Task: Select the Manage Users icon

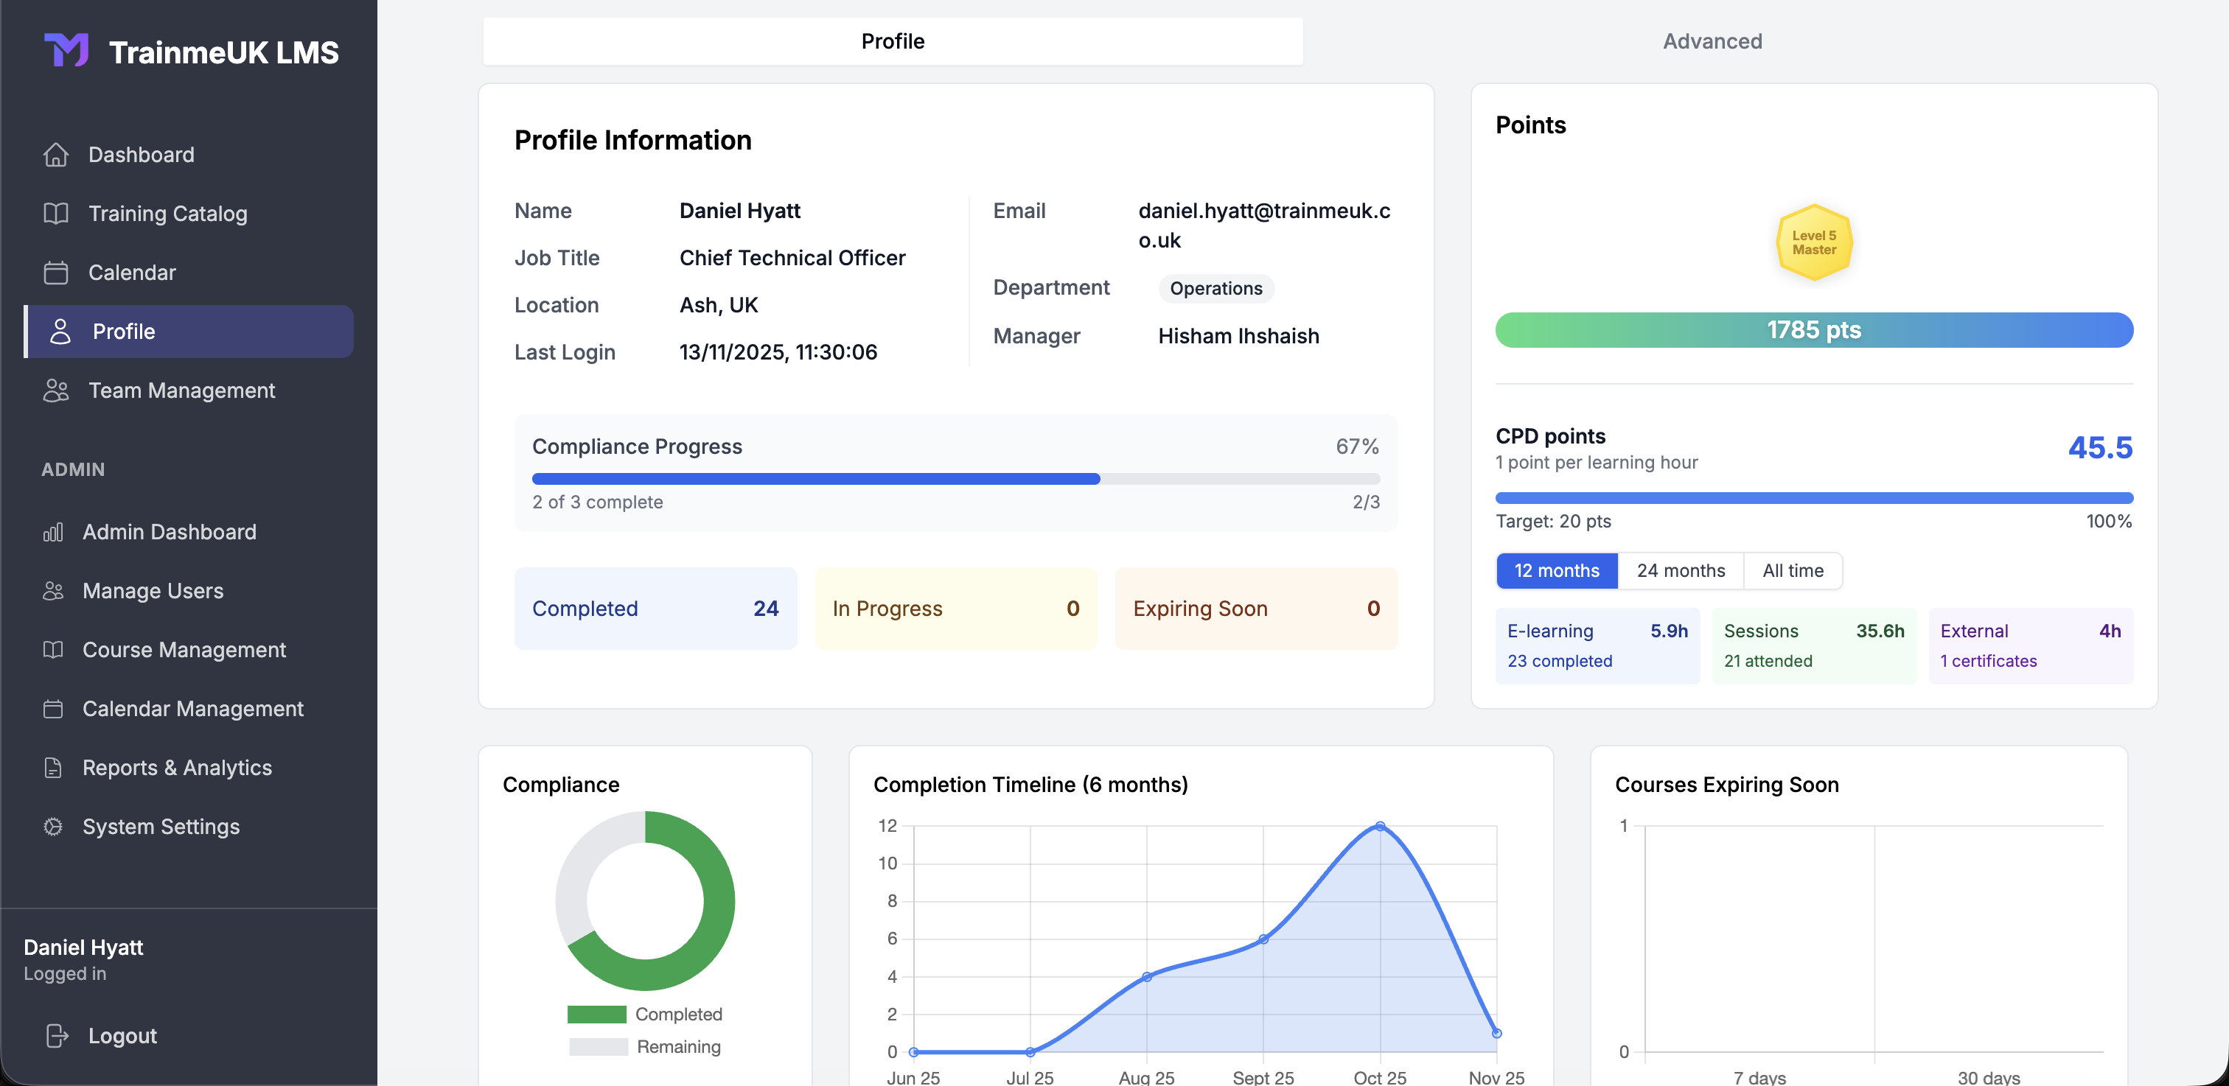Action: tap(53, 591)
